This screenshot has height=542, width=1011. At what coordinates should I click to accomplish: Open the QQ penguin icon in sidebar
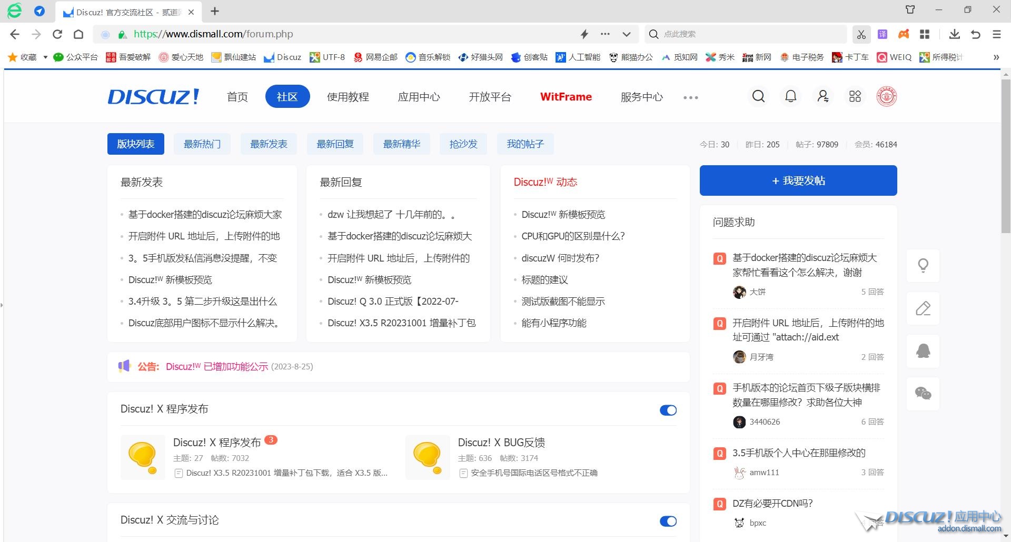click(x=923, y=351)
